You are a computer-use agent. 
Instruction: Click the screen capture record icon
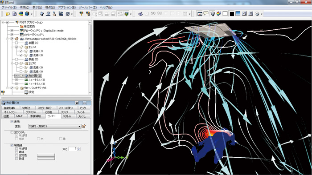[200, 14]
